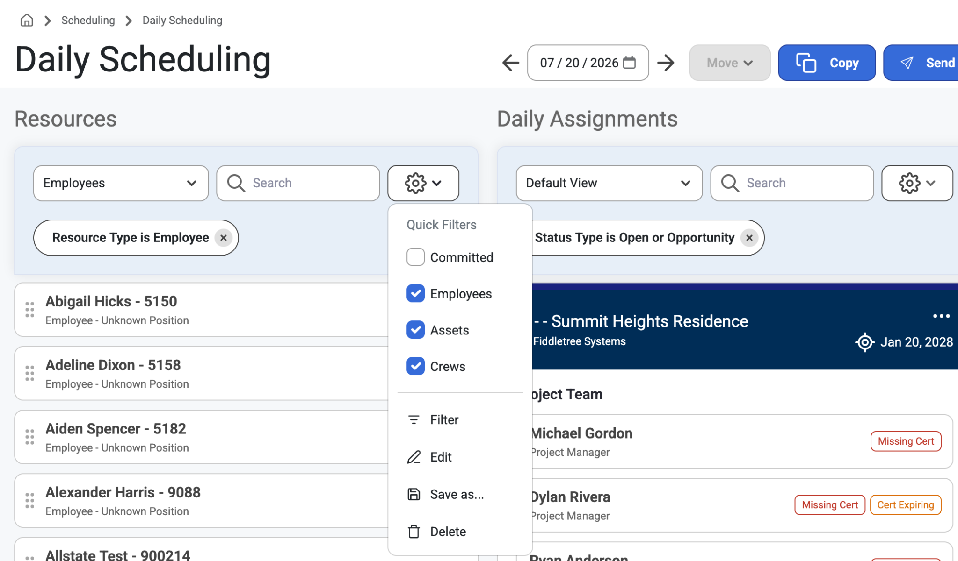958x561 pixels.
Task: Click the Fiddletree Systems company name
Action: [x=579, y=341]
